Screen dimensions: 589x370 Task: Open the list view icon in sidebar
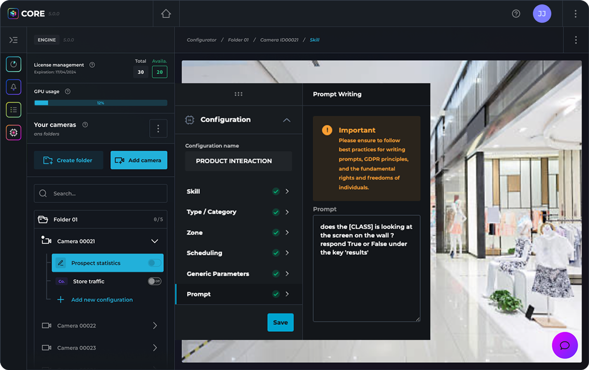tap(13, 109)
